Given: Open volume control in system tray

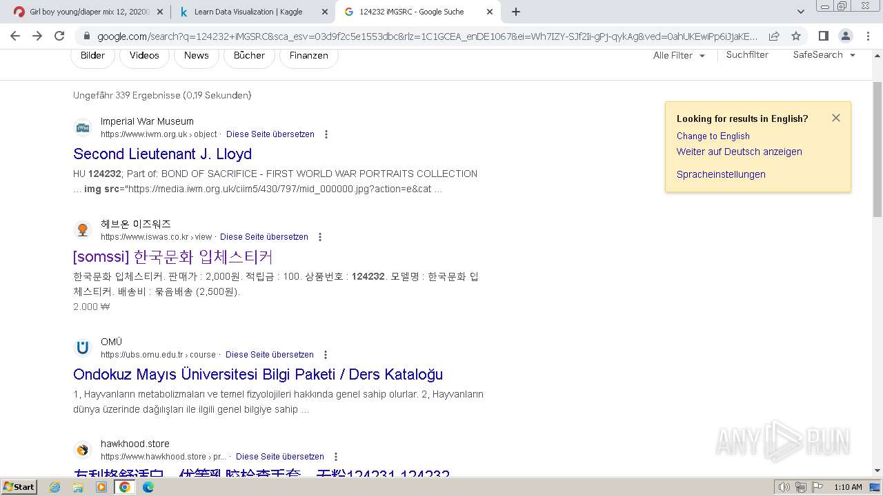Looking at the screenshot, I should point(784,487).
